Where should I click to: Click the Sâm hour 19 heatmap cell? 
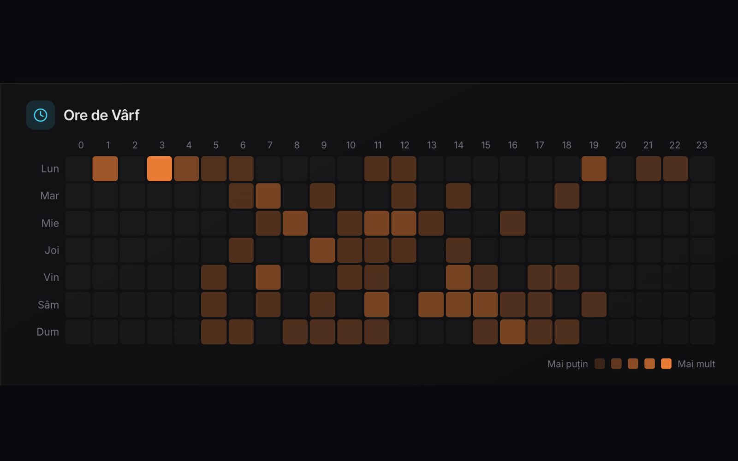(x=594, y=305)
